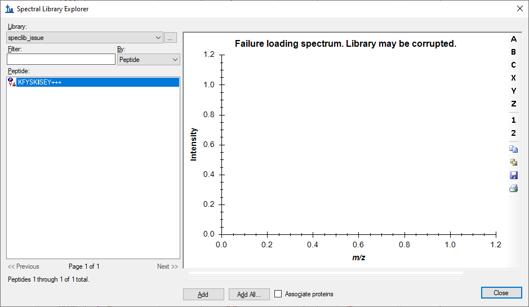Enable Associate proteins checkbox

tap(278, 294)
